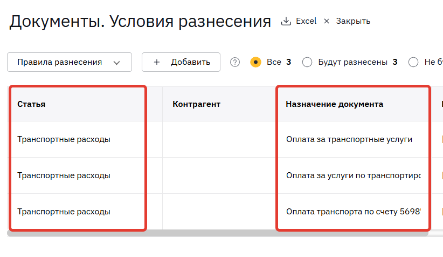Screen dimensions: 443x257
Task: Click the chevron arrow in Правила разнесения
Action: [x=117, y=63]
